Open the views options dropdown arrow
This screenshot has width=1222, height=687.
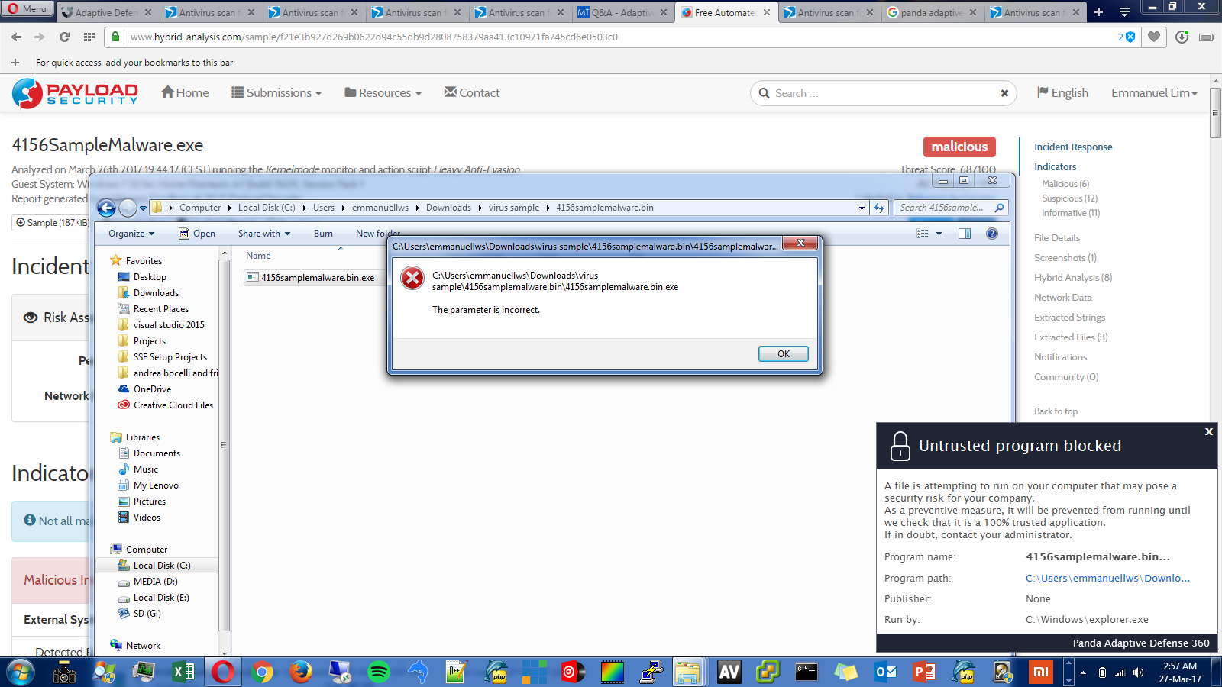point(939,234)
